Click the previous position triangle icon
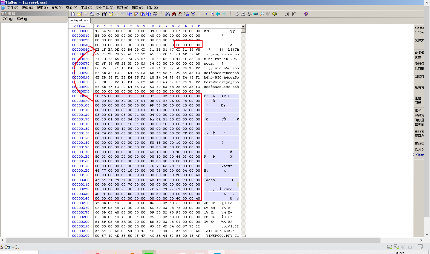 click(287, 14)
